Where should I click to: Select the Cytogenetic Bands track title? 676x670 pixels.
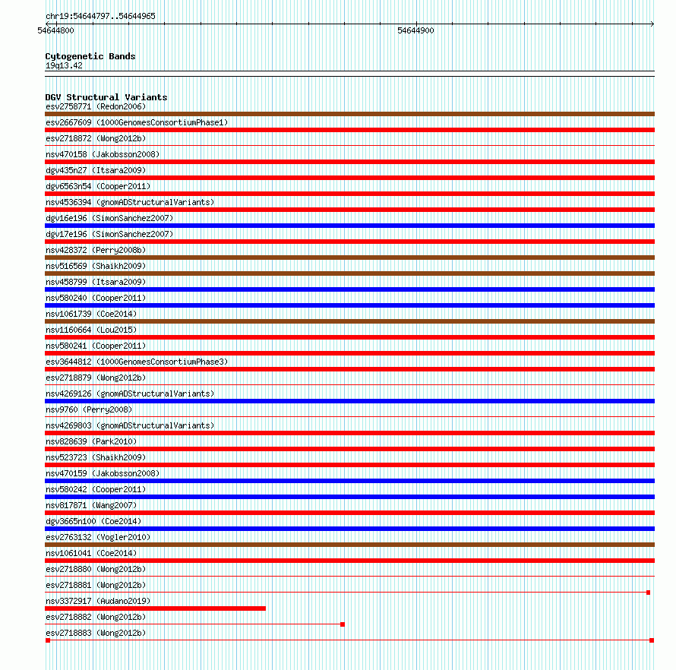click(90, 56)
